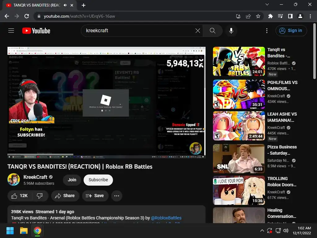The width and height of the screenshot is (317, 238).
Task: Open @RobloxBattles channel link
Action: click(166, 218)
